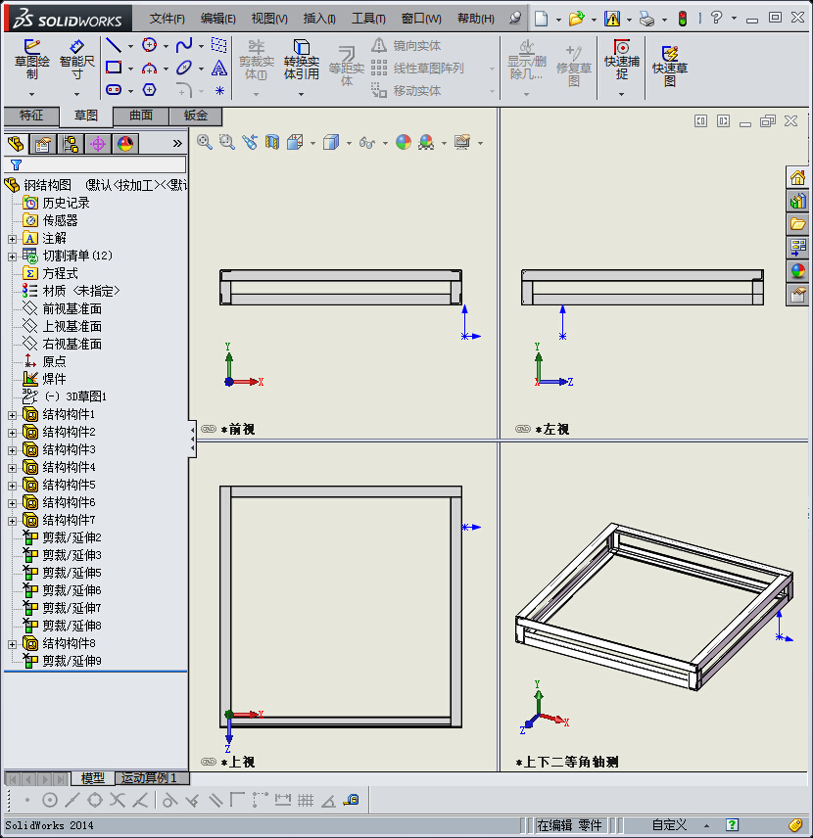The width and height of the screenshot is (813, 838).
Task: Open the Design Library task pane icon
Action: point(797,201)
